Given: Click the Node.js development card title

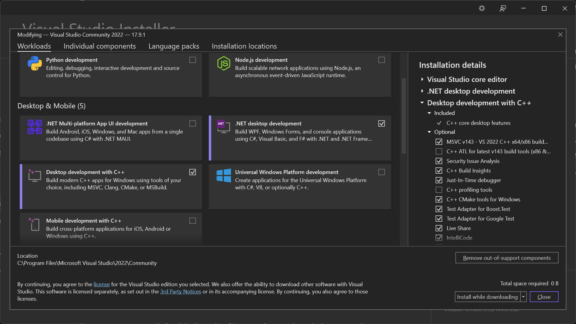Looking at the screenshot, I should pyautogui.click(x=261, y=60).
